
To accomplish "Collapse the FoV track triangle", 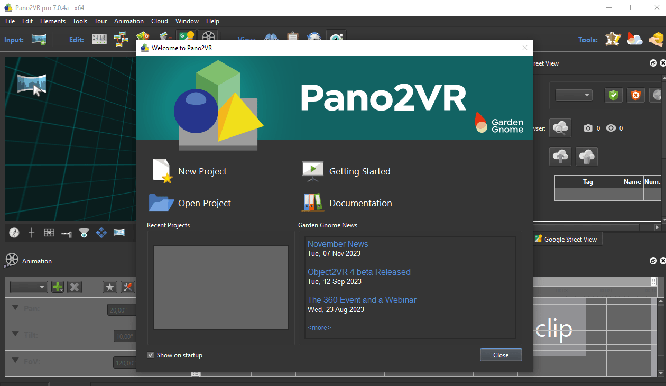I will (x=15, y=360).
